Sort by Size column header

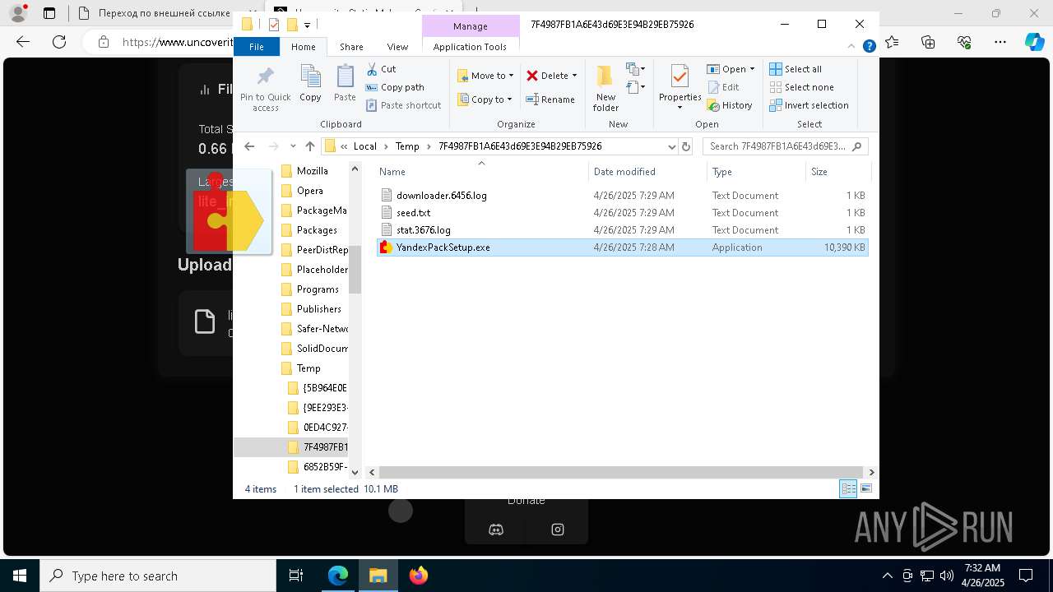[837, 172]
